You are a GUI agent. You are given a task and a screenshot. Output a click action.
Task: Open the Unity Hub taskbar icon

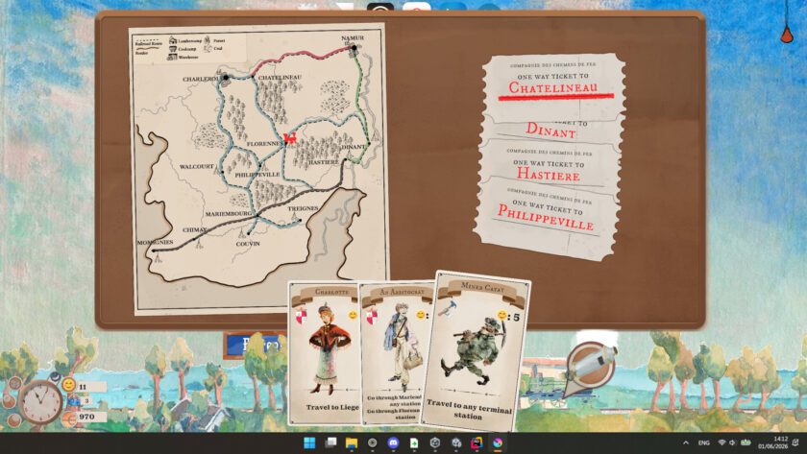[x=435, y=442]
